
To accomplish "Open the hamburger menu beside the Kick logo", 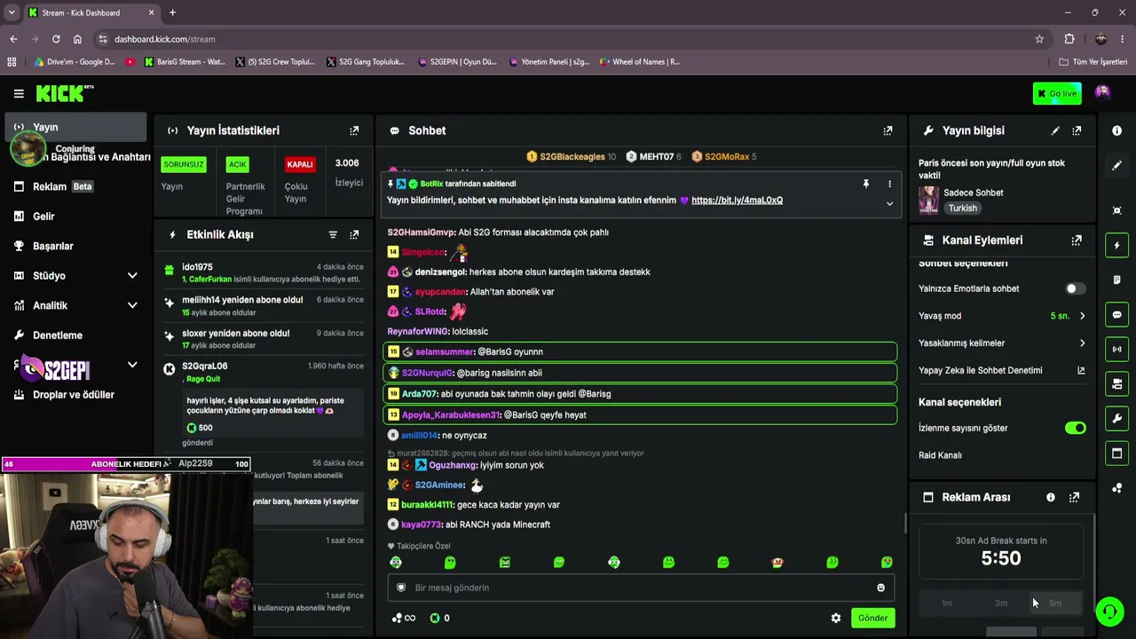I will tap(19, 93).
